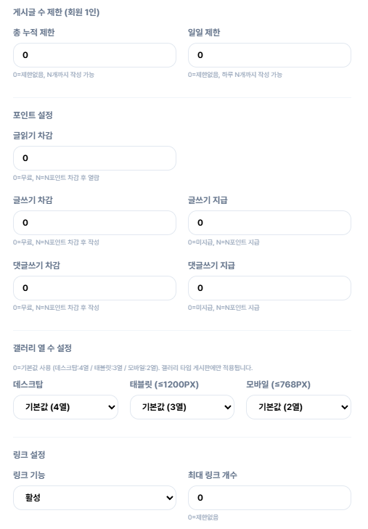Click the 최대 링크 개수 label text
This screenshot has height=529, width=368.
click(213, 475)
